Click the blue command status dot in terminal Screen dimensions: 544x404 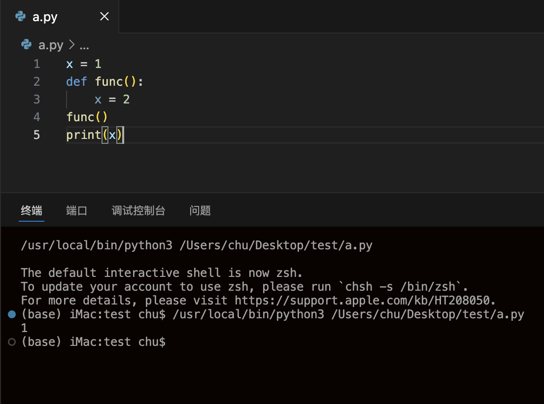[x=12, y=314]
